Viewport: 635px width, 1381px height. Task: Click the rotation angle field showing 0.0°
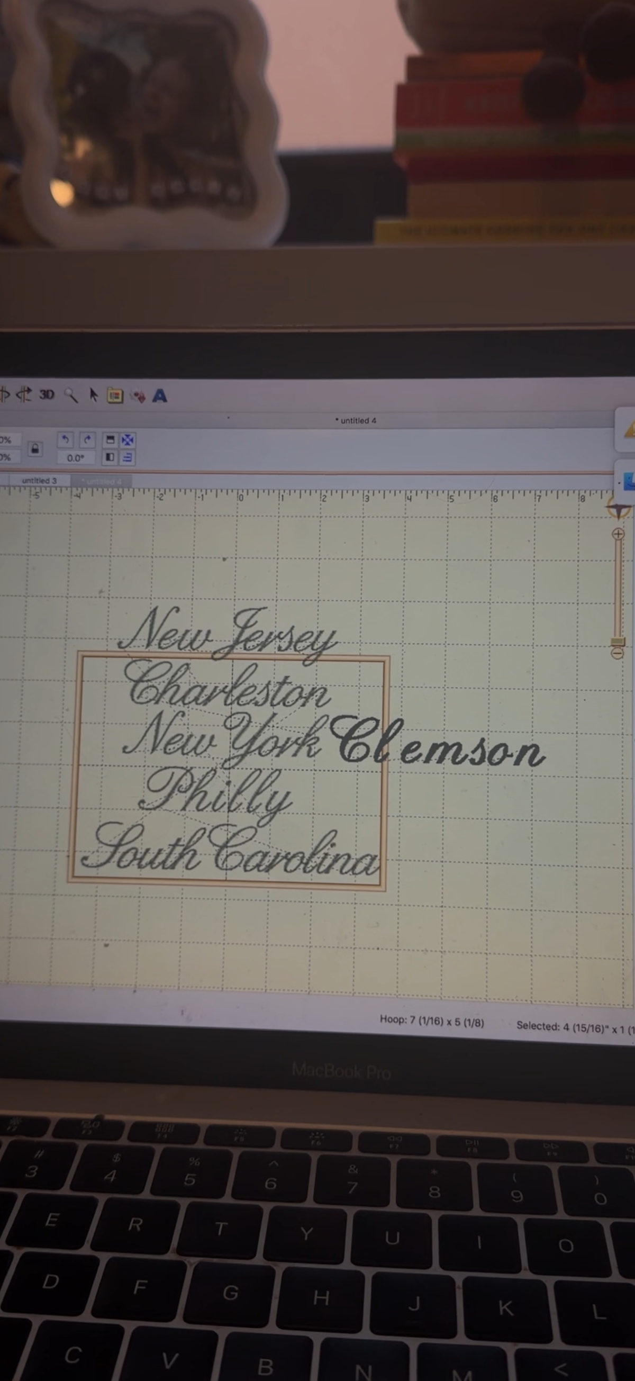76,458
